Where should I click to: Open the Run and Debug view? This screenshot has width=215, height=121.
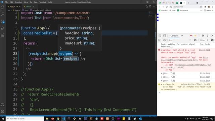[3, 28]
